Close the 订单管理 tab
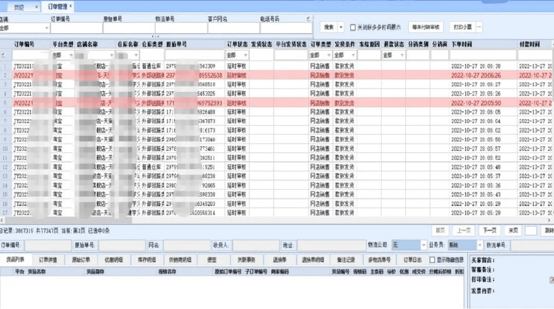Viewport: 554px width, 309px height. pyautogui.click(x=71, y=6)
